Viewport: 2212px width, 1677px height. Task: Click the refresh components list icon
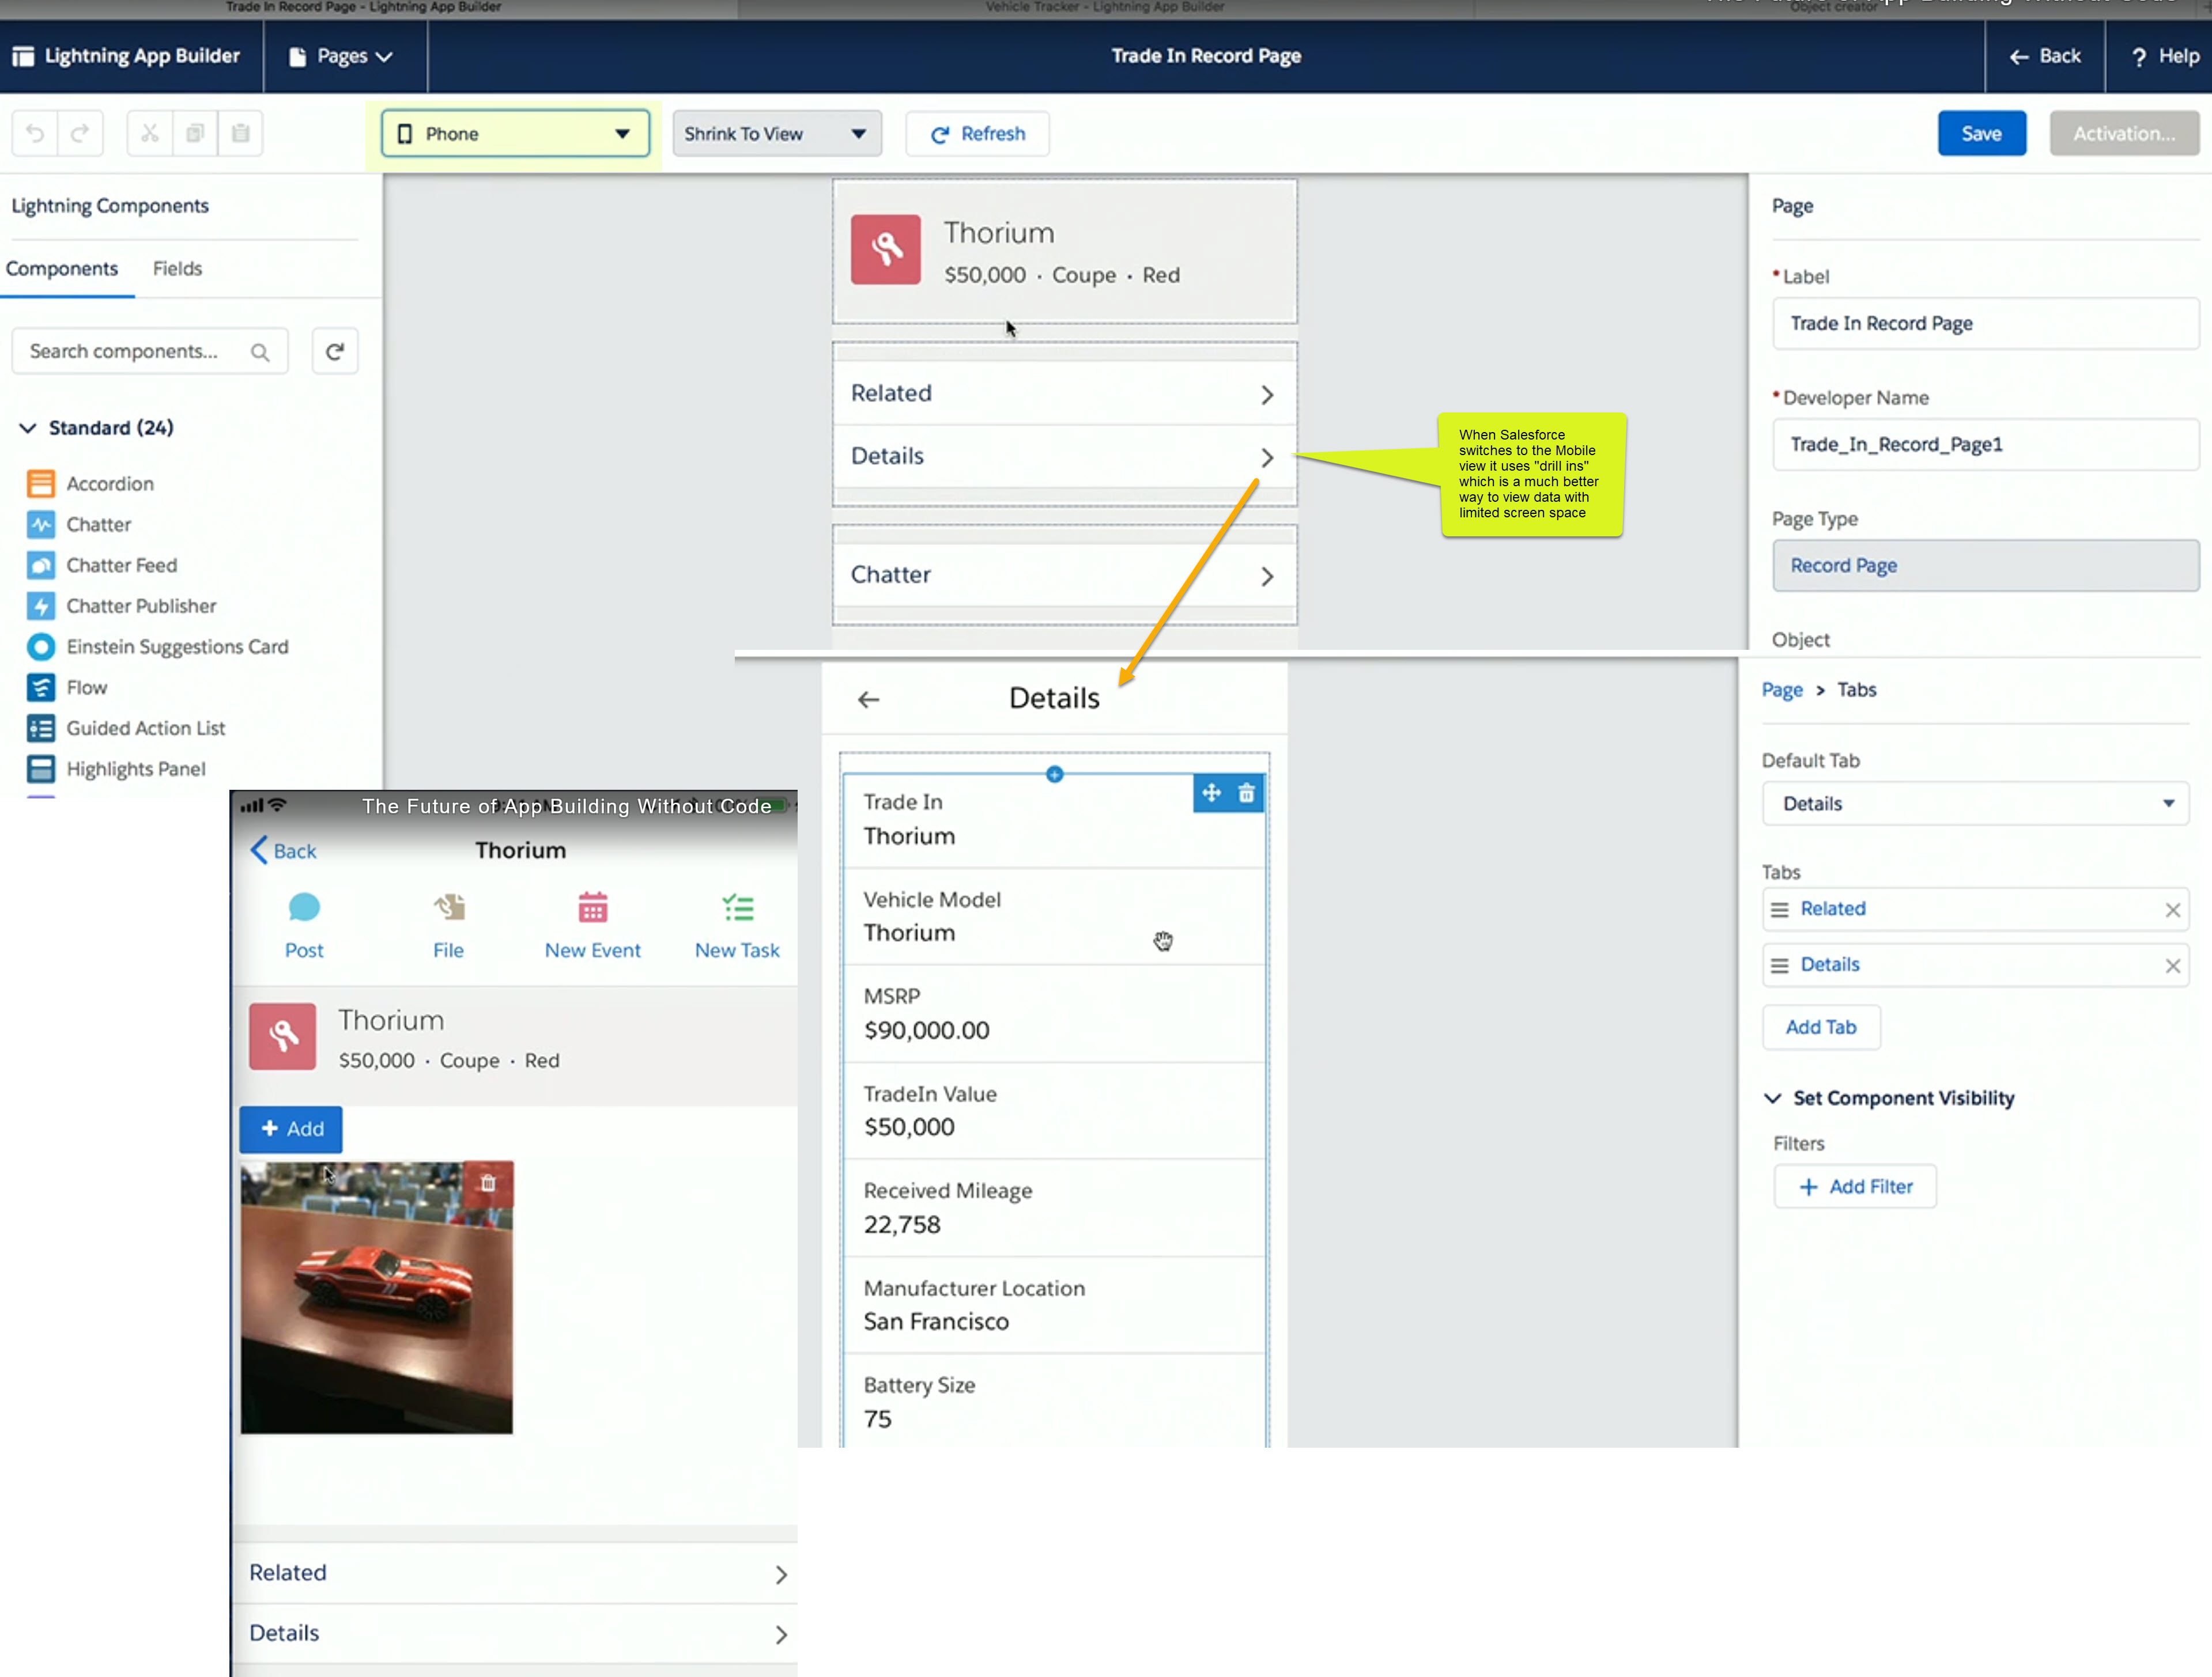pos(335,352)
